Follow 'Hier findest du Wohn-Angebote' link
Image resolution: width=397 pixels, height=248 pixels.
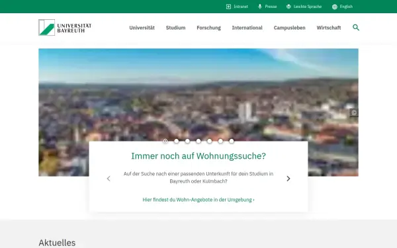coord(198,200)
